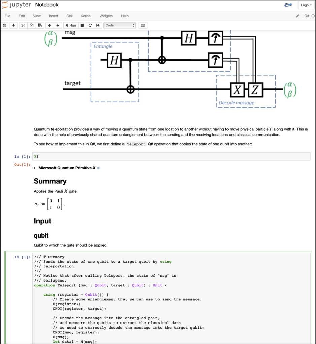Open the Insert menu
Viewport: 316px width, 344px height.
54,16
